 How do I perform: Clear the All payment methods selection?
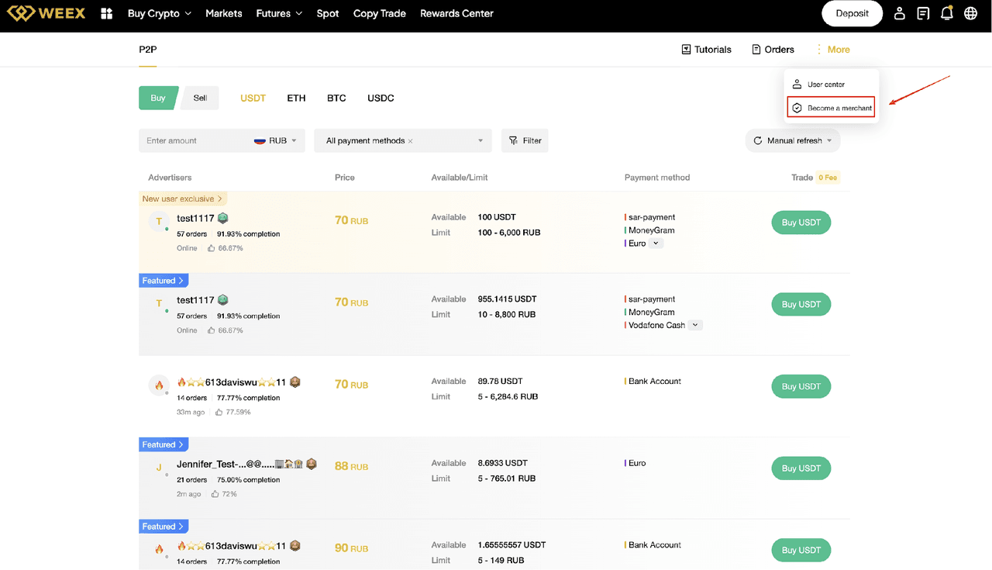point(411,141)
